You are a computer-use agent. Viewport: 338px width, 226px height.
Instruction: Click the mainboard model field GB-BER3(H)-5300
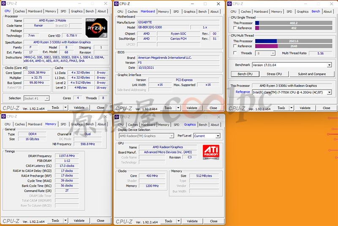164,27
